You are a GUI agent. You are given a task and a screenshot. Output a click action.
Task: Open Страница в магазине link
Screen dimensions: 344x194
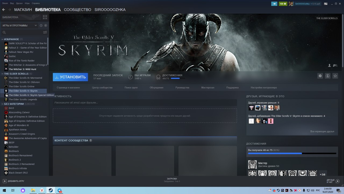pos(68,88)
